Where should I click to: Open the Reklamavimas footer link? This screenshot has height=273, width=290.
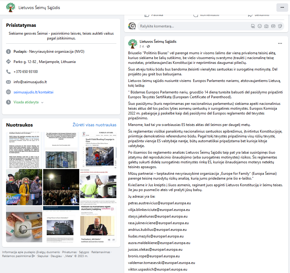point(101,252)
